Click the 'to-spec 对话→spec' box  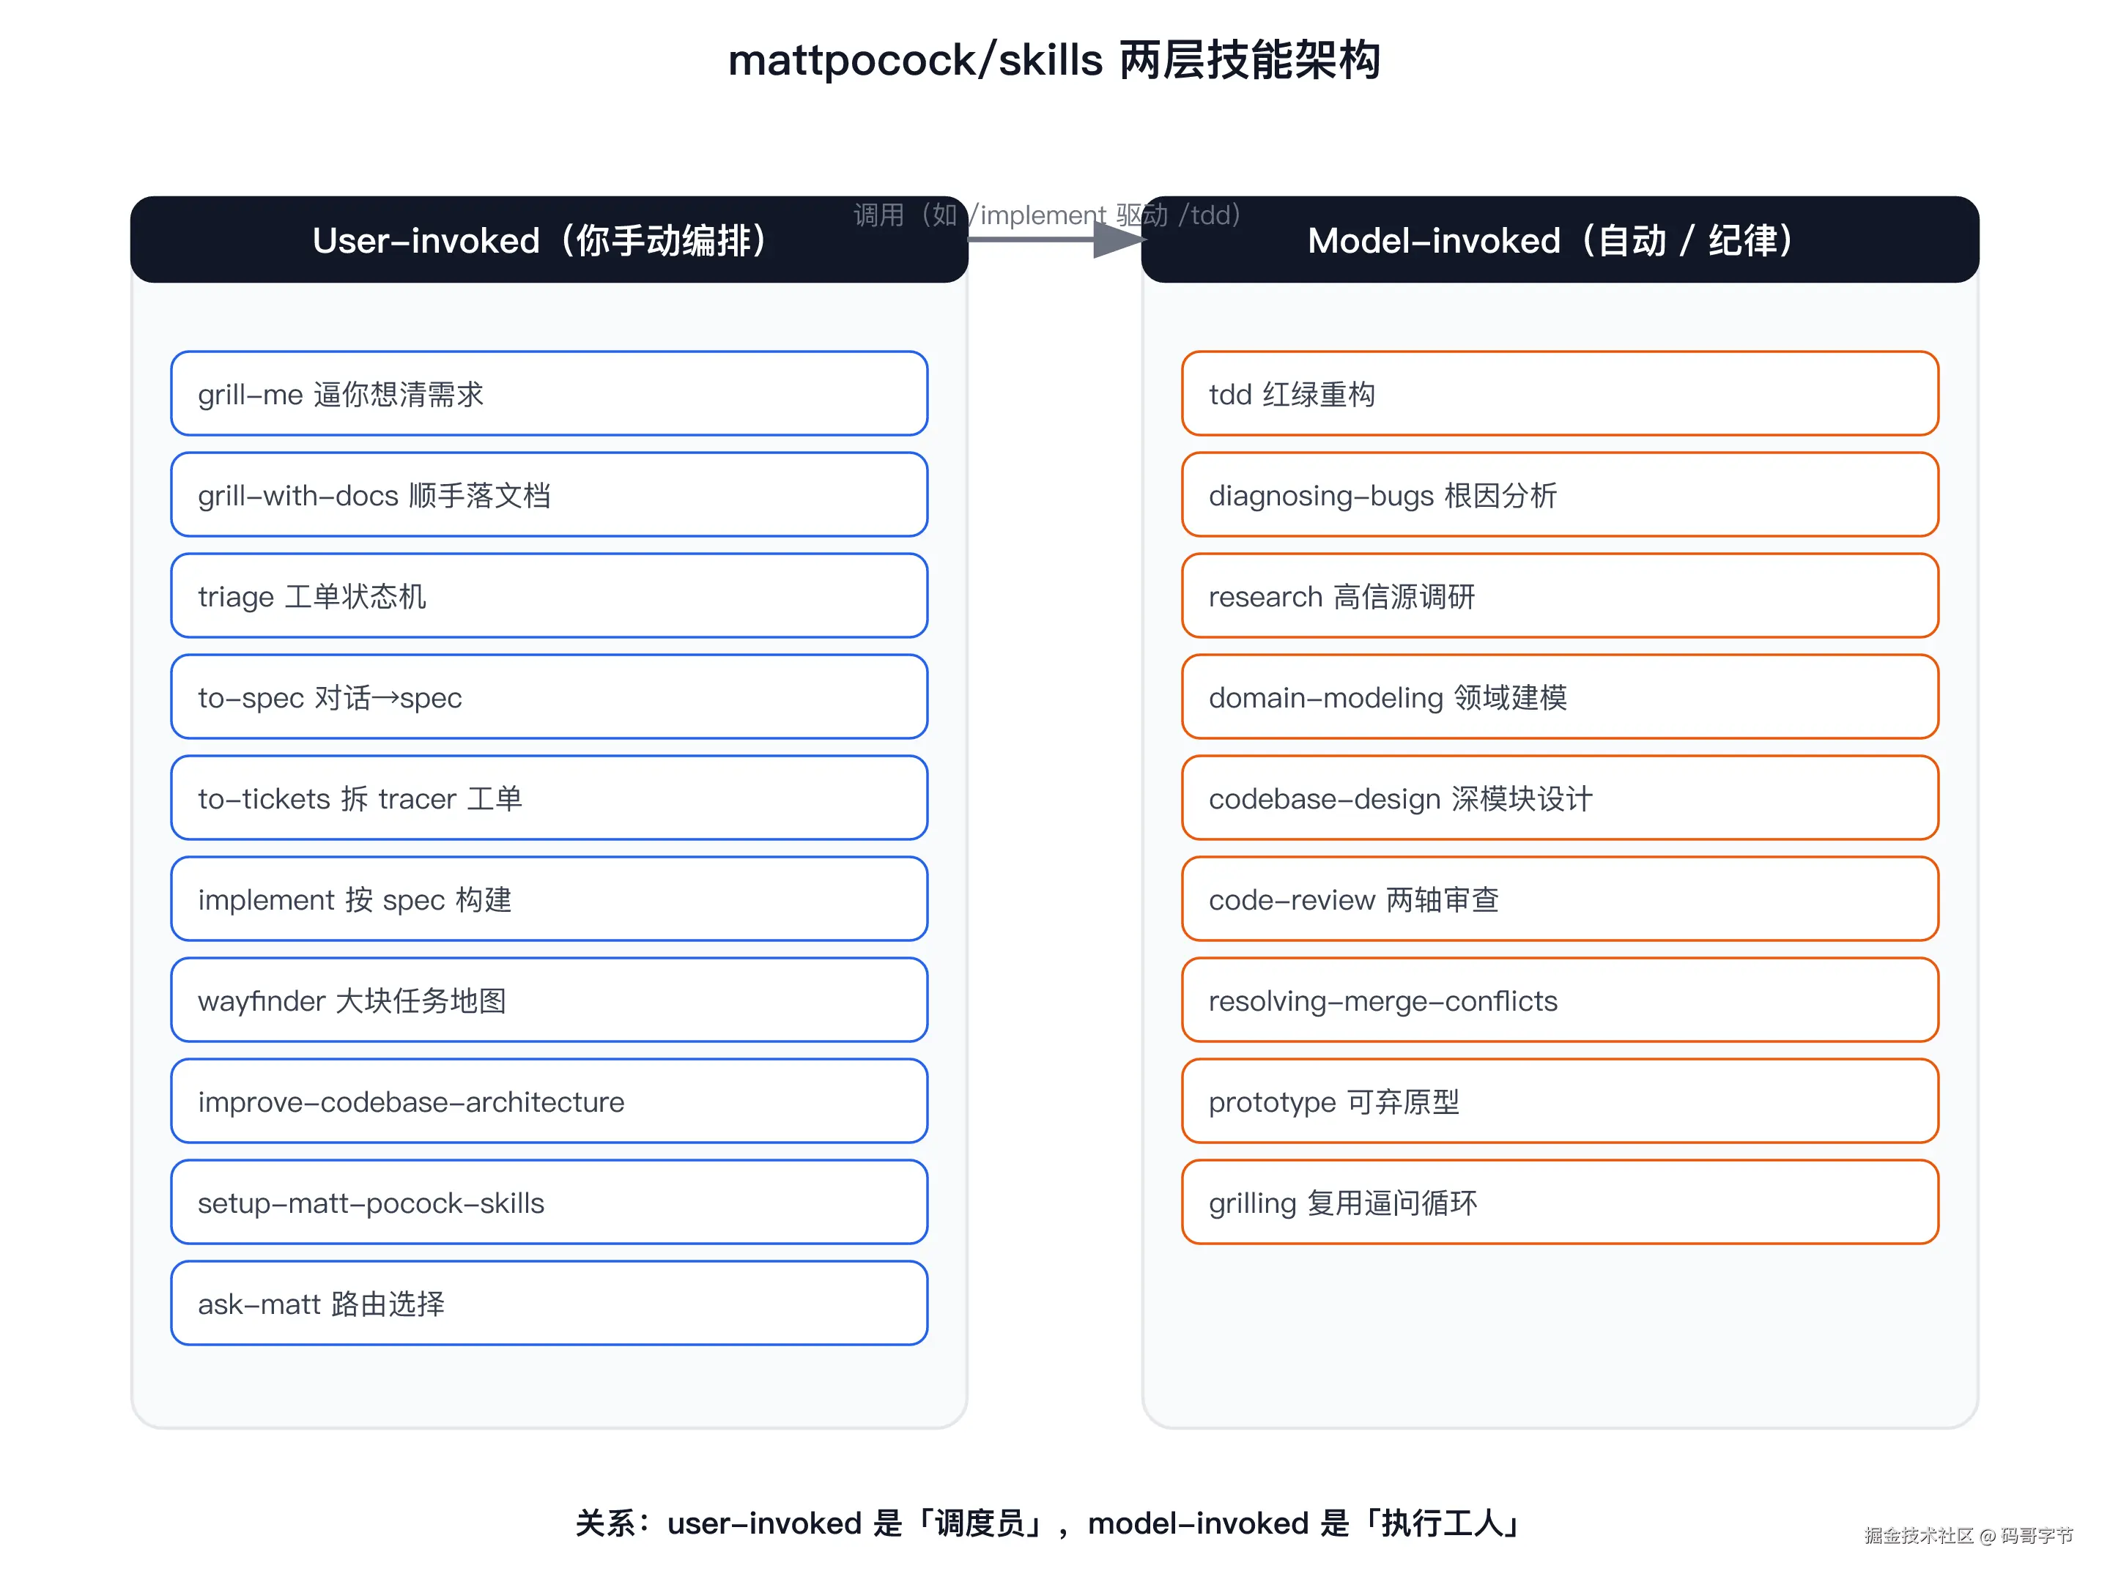[x=549, y=697]
